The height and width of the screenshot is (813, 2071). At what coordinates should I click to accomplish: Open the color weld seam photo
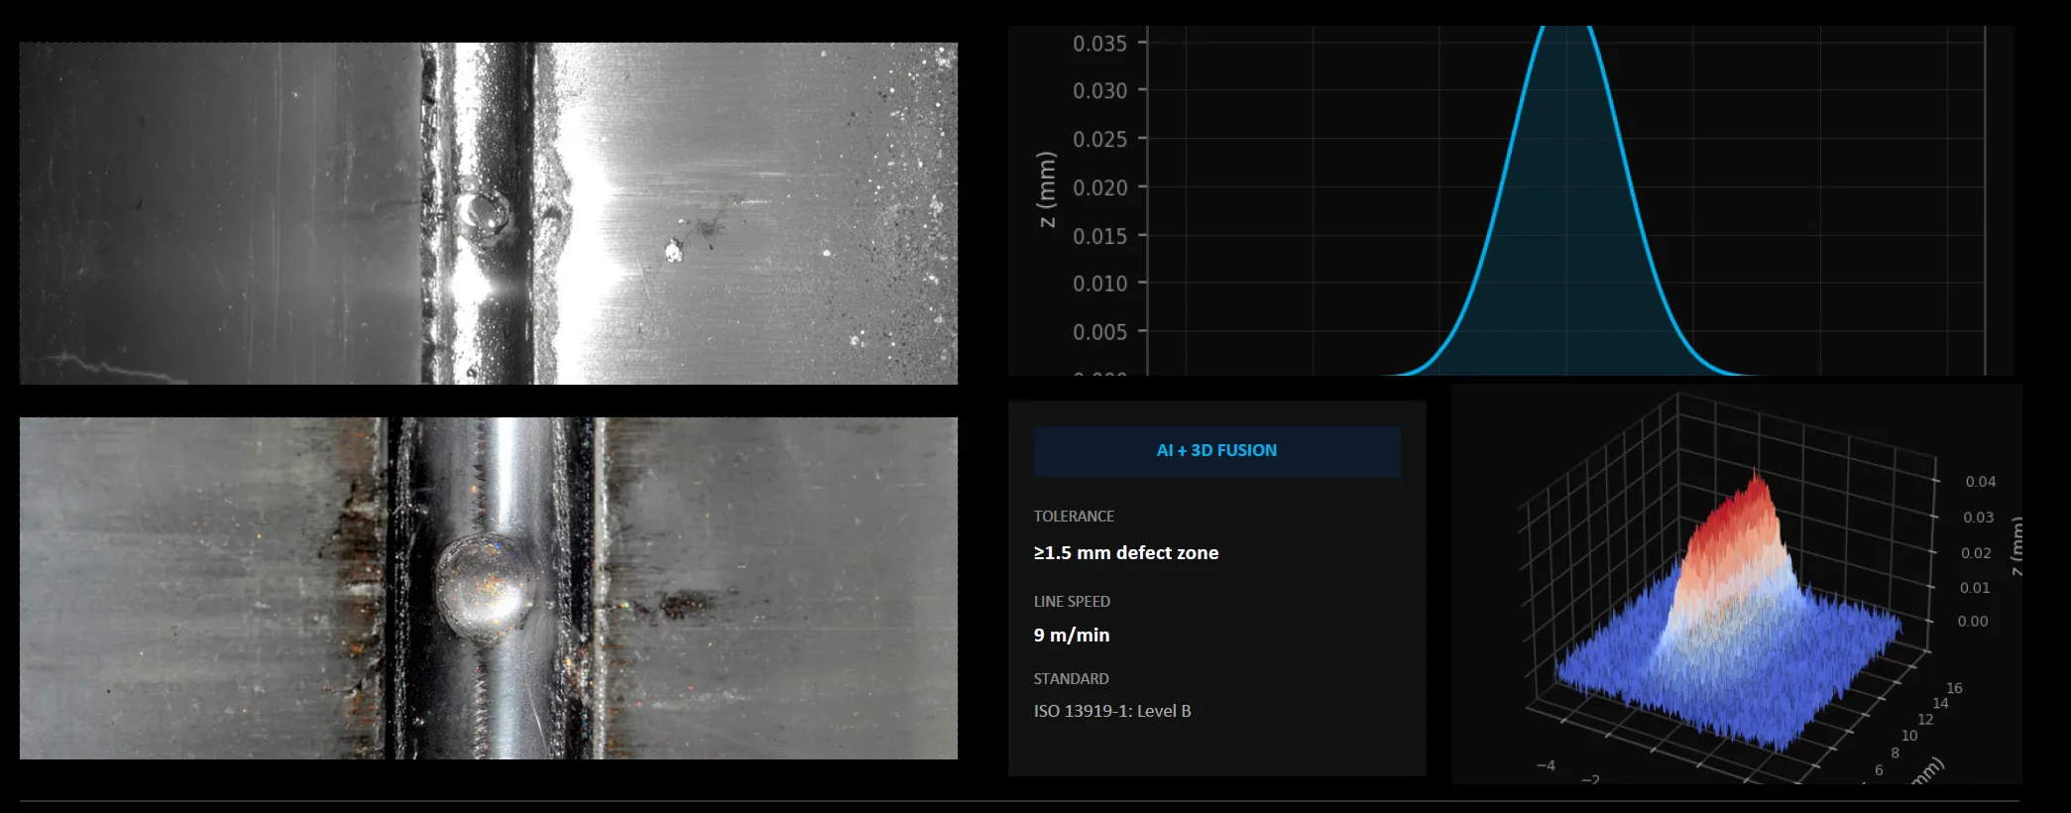pos(489,588)
